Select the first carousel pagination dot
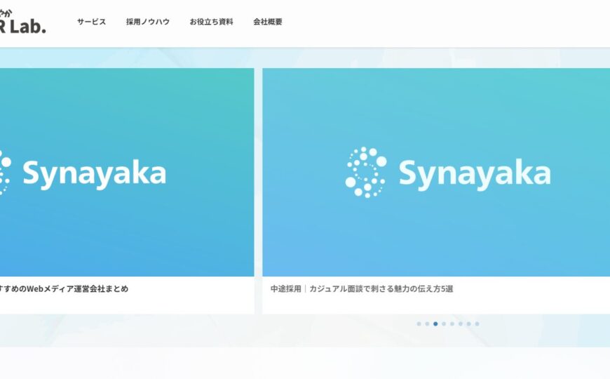This screenshot has width=610, height=379. point(419,324)
